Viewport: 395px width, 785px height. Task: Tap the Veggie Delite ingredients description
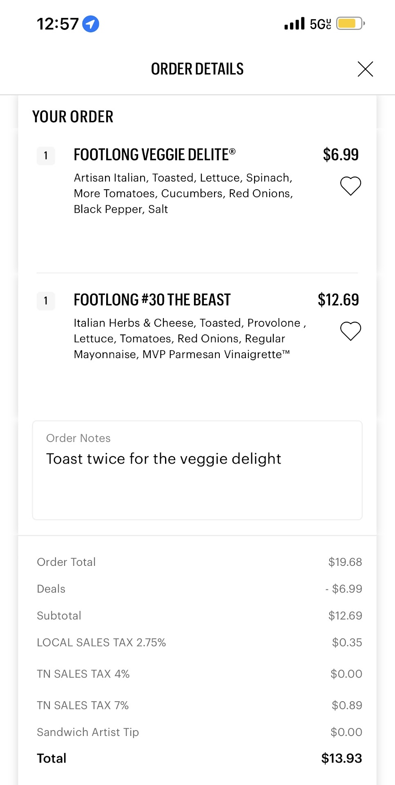pos(183,193)
